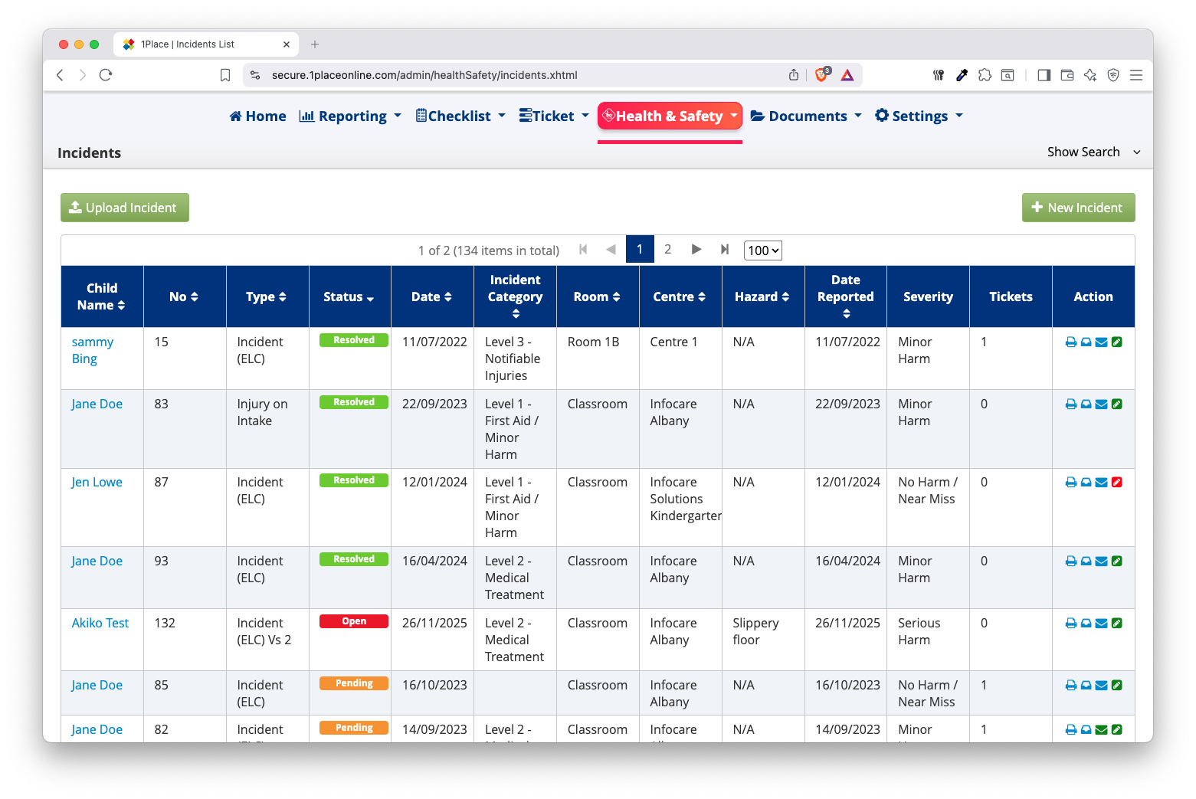
Task: Click the bookmark icon in address bar
Action: coord(225,75)
